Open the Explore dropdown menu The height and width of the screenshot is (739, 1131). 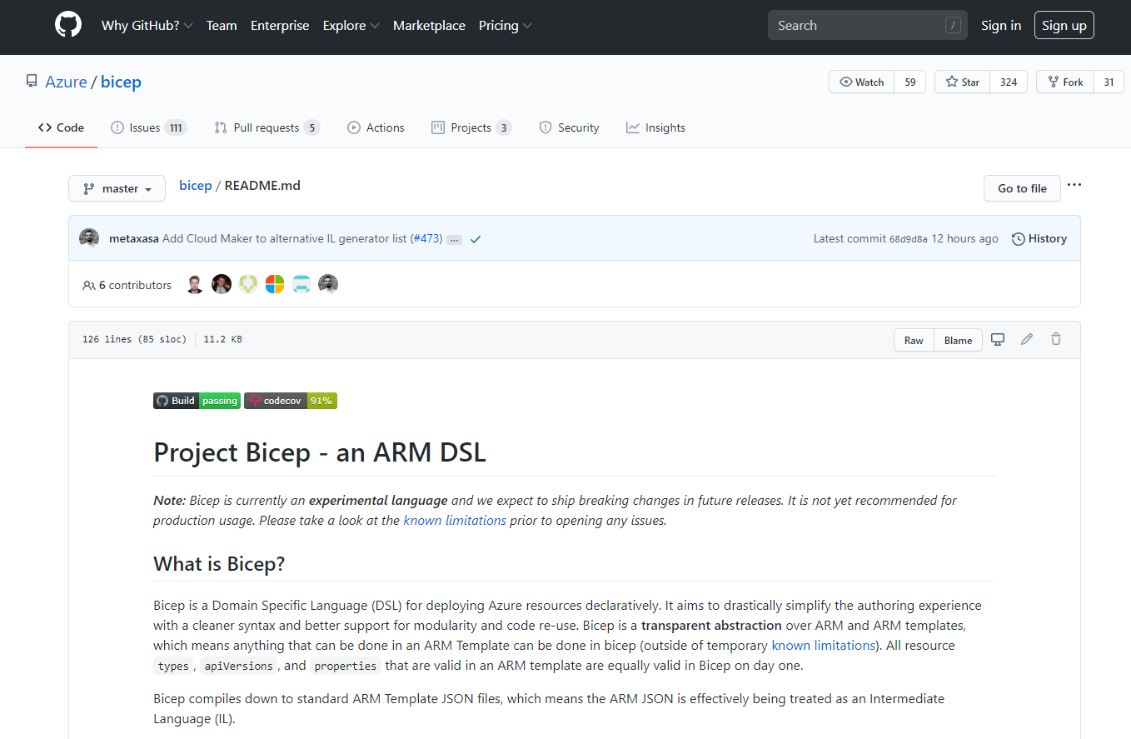351,26
